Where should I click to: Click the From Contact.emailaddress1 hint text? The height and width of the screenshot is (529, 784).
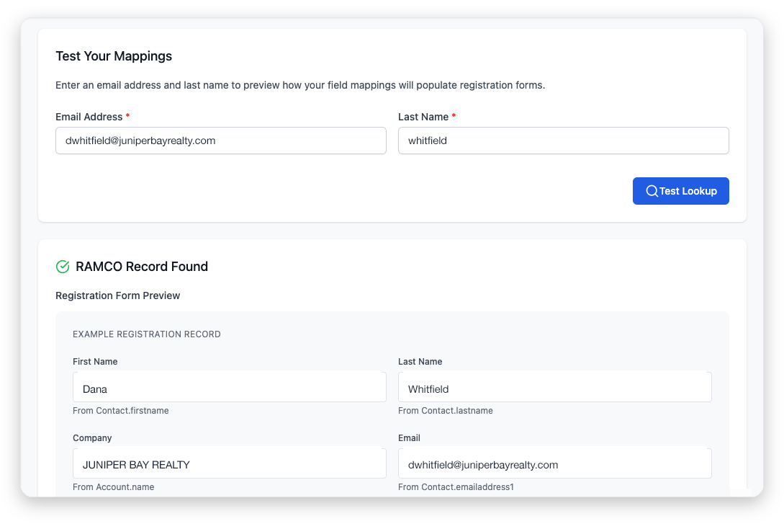tap(456, 487)
